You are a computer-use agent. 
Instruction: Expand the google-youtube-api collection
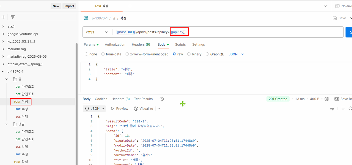click(x=3, y=34)
